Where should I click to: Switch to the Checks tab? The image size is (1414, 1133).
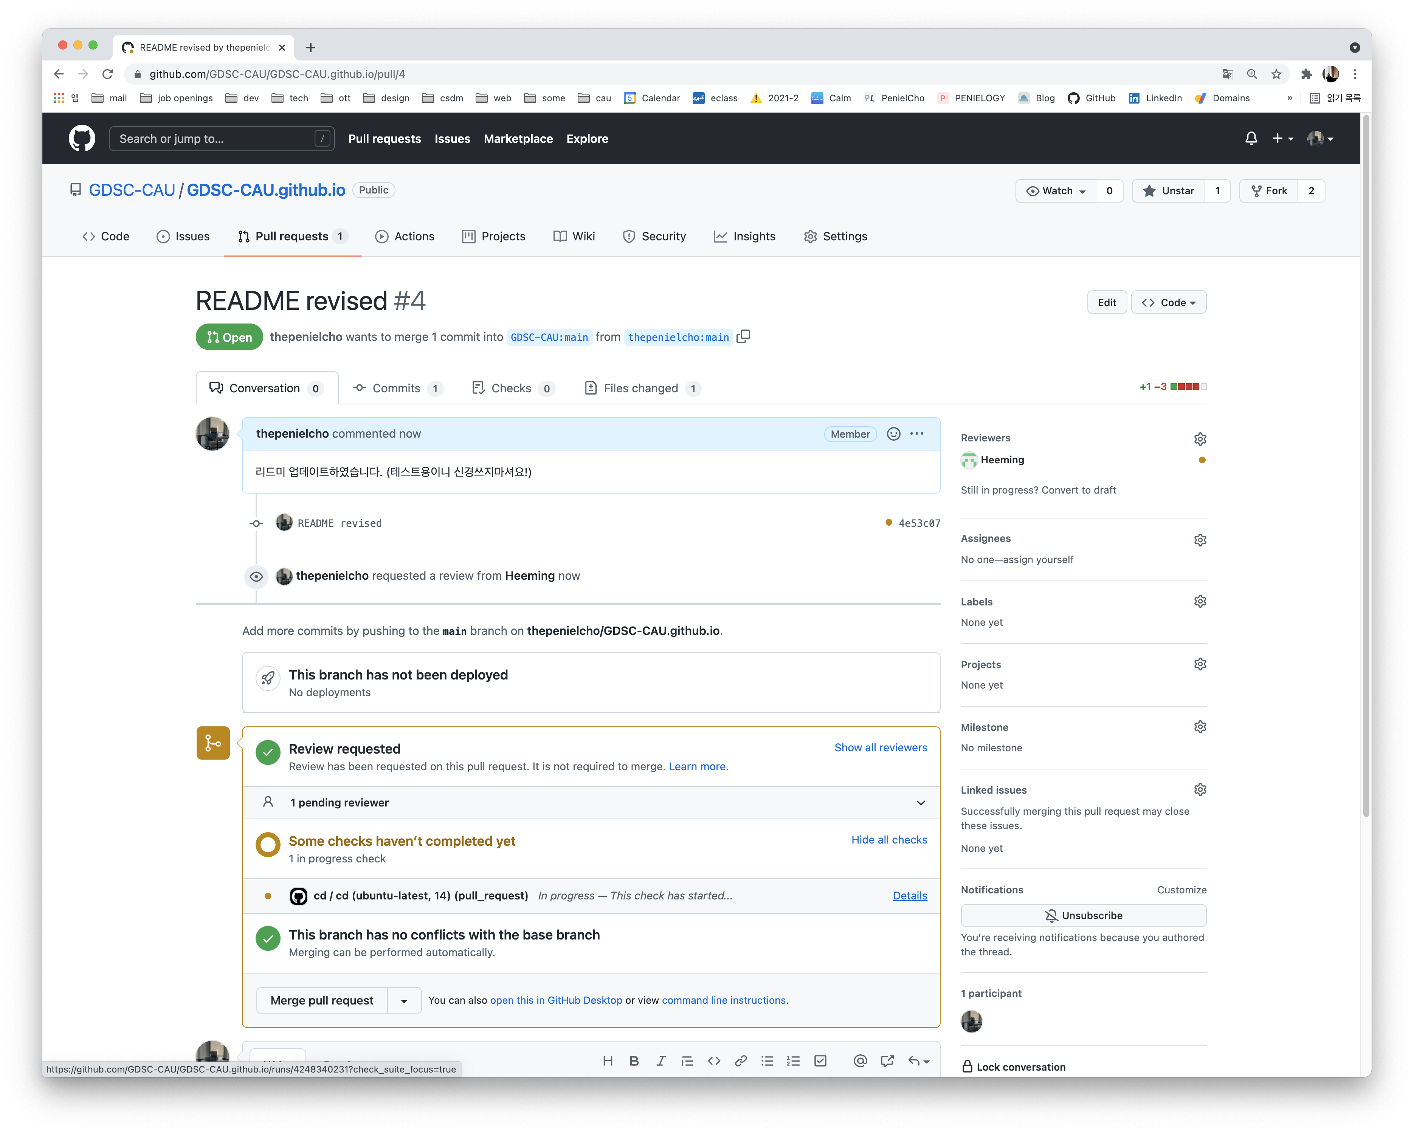[513, 388]
